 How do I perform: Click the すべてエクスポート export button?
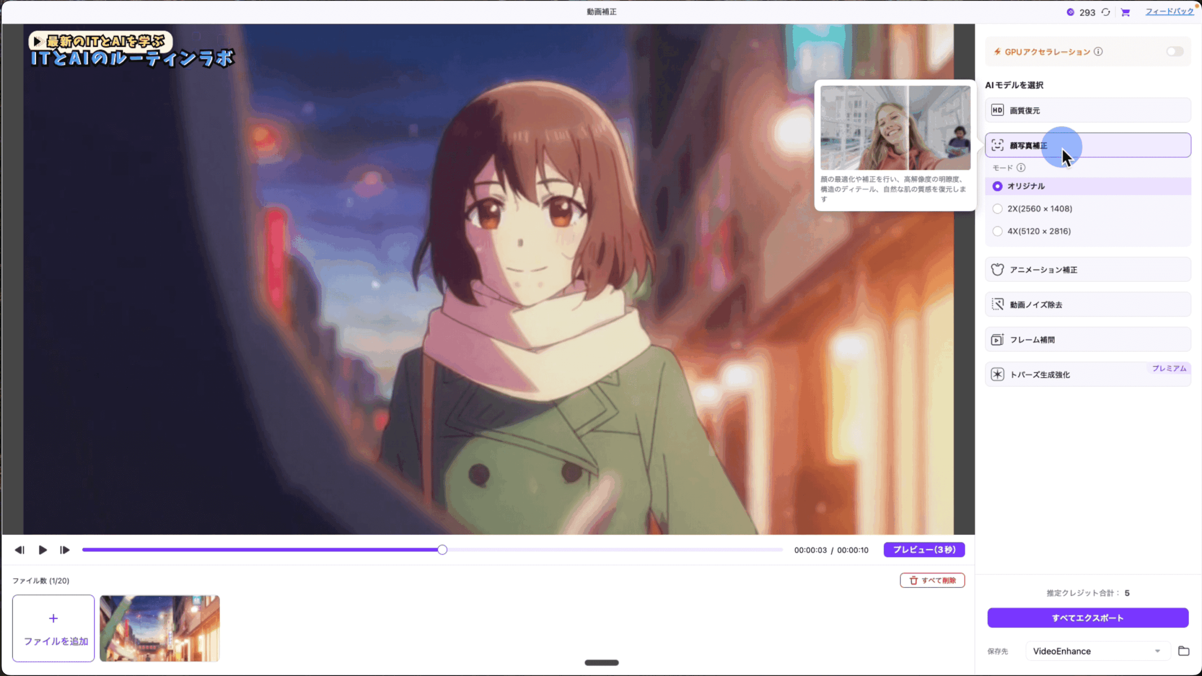click(1087, 617)
